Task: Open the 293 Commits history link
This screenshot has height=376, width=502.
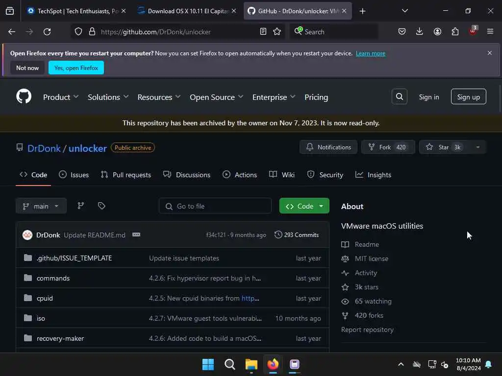Action: tap(297, 235)
